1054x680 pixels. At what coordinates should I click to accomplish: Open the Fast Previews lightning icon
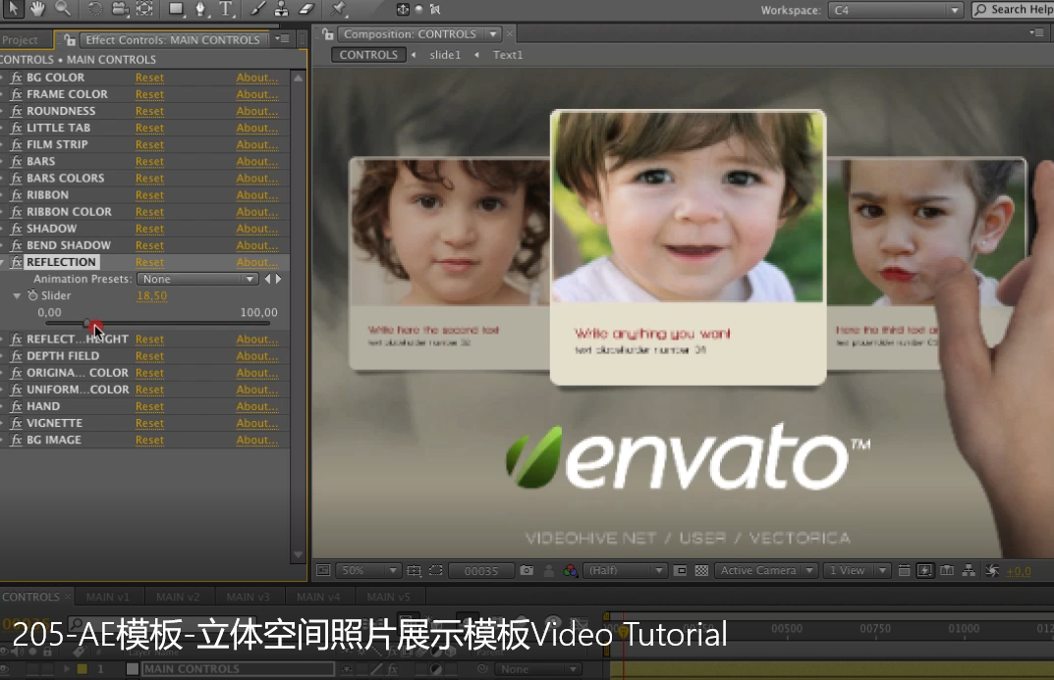pos(925,570)
